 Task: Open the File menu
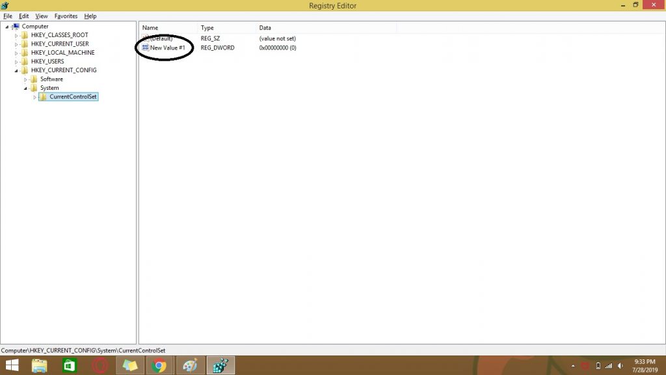(8, 16)
